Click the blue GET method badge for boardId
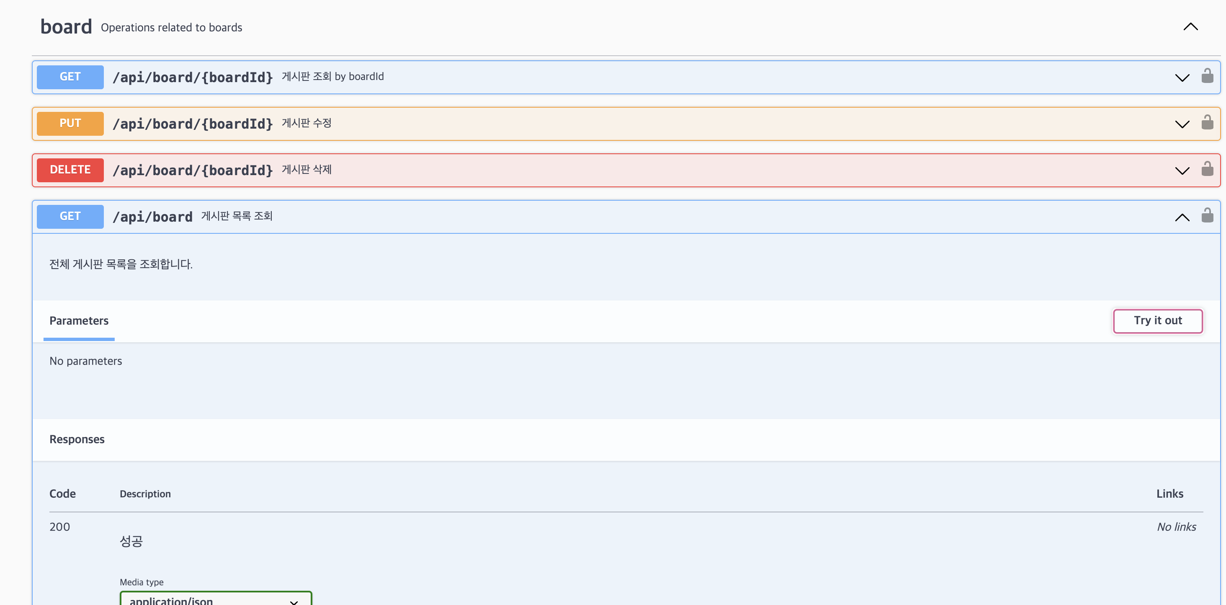The width and height of the screenshot is (1226, 605). coord(70,77)
